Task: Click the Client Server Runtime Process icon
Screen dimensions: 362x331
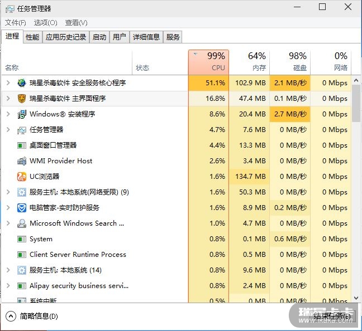Action: click(22, 255)
